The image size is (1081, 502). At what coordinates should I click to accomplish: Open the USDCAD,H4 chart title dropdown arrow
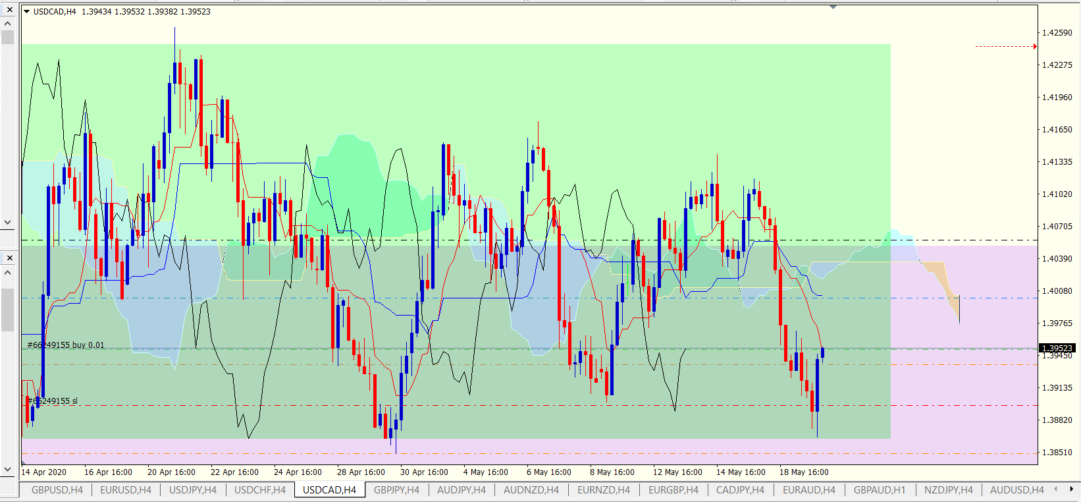point(27,12)
